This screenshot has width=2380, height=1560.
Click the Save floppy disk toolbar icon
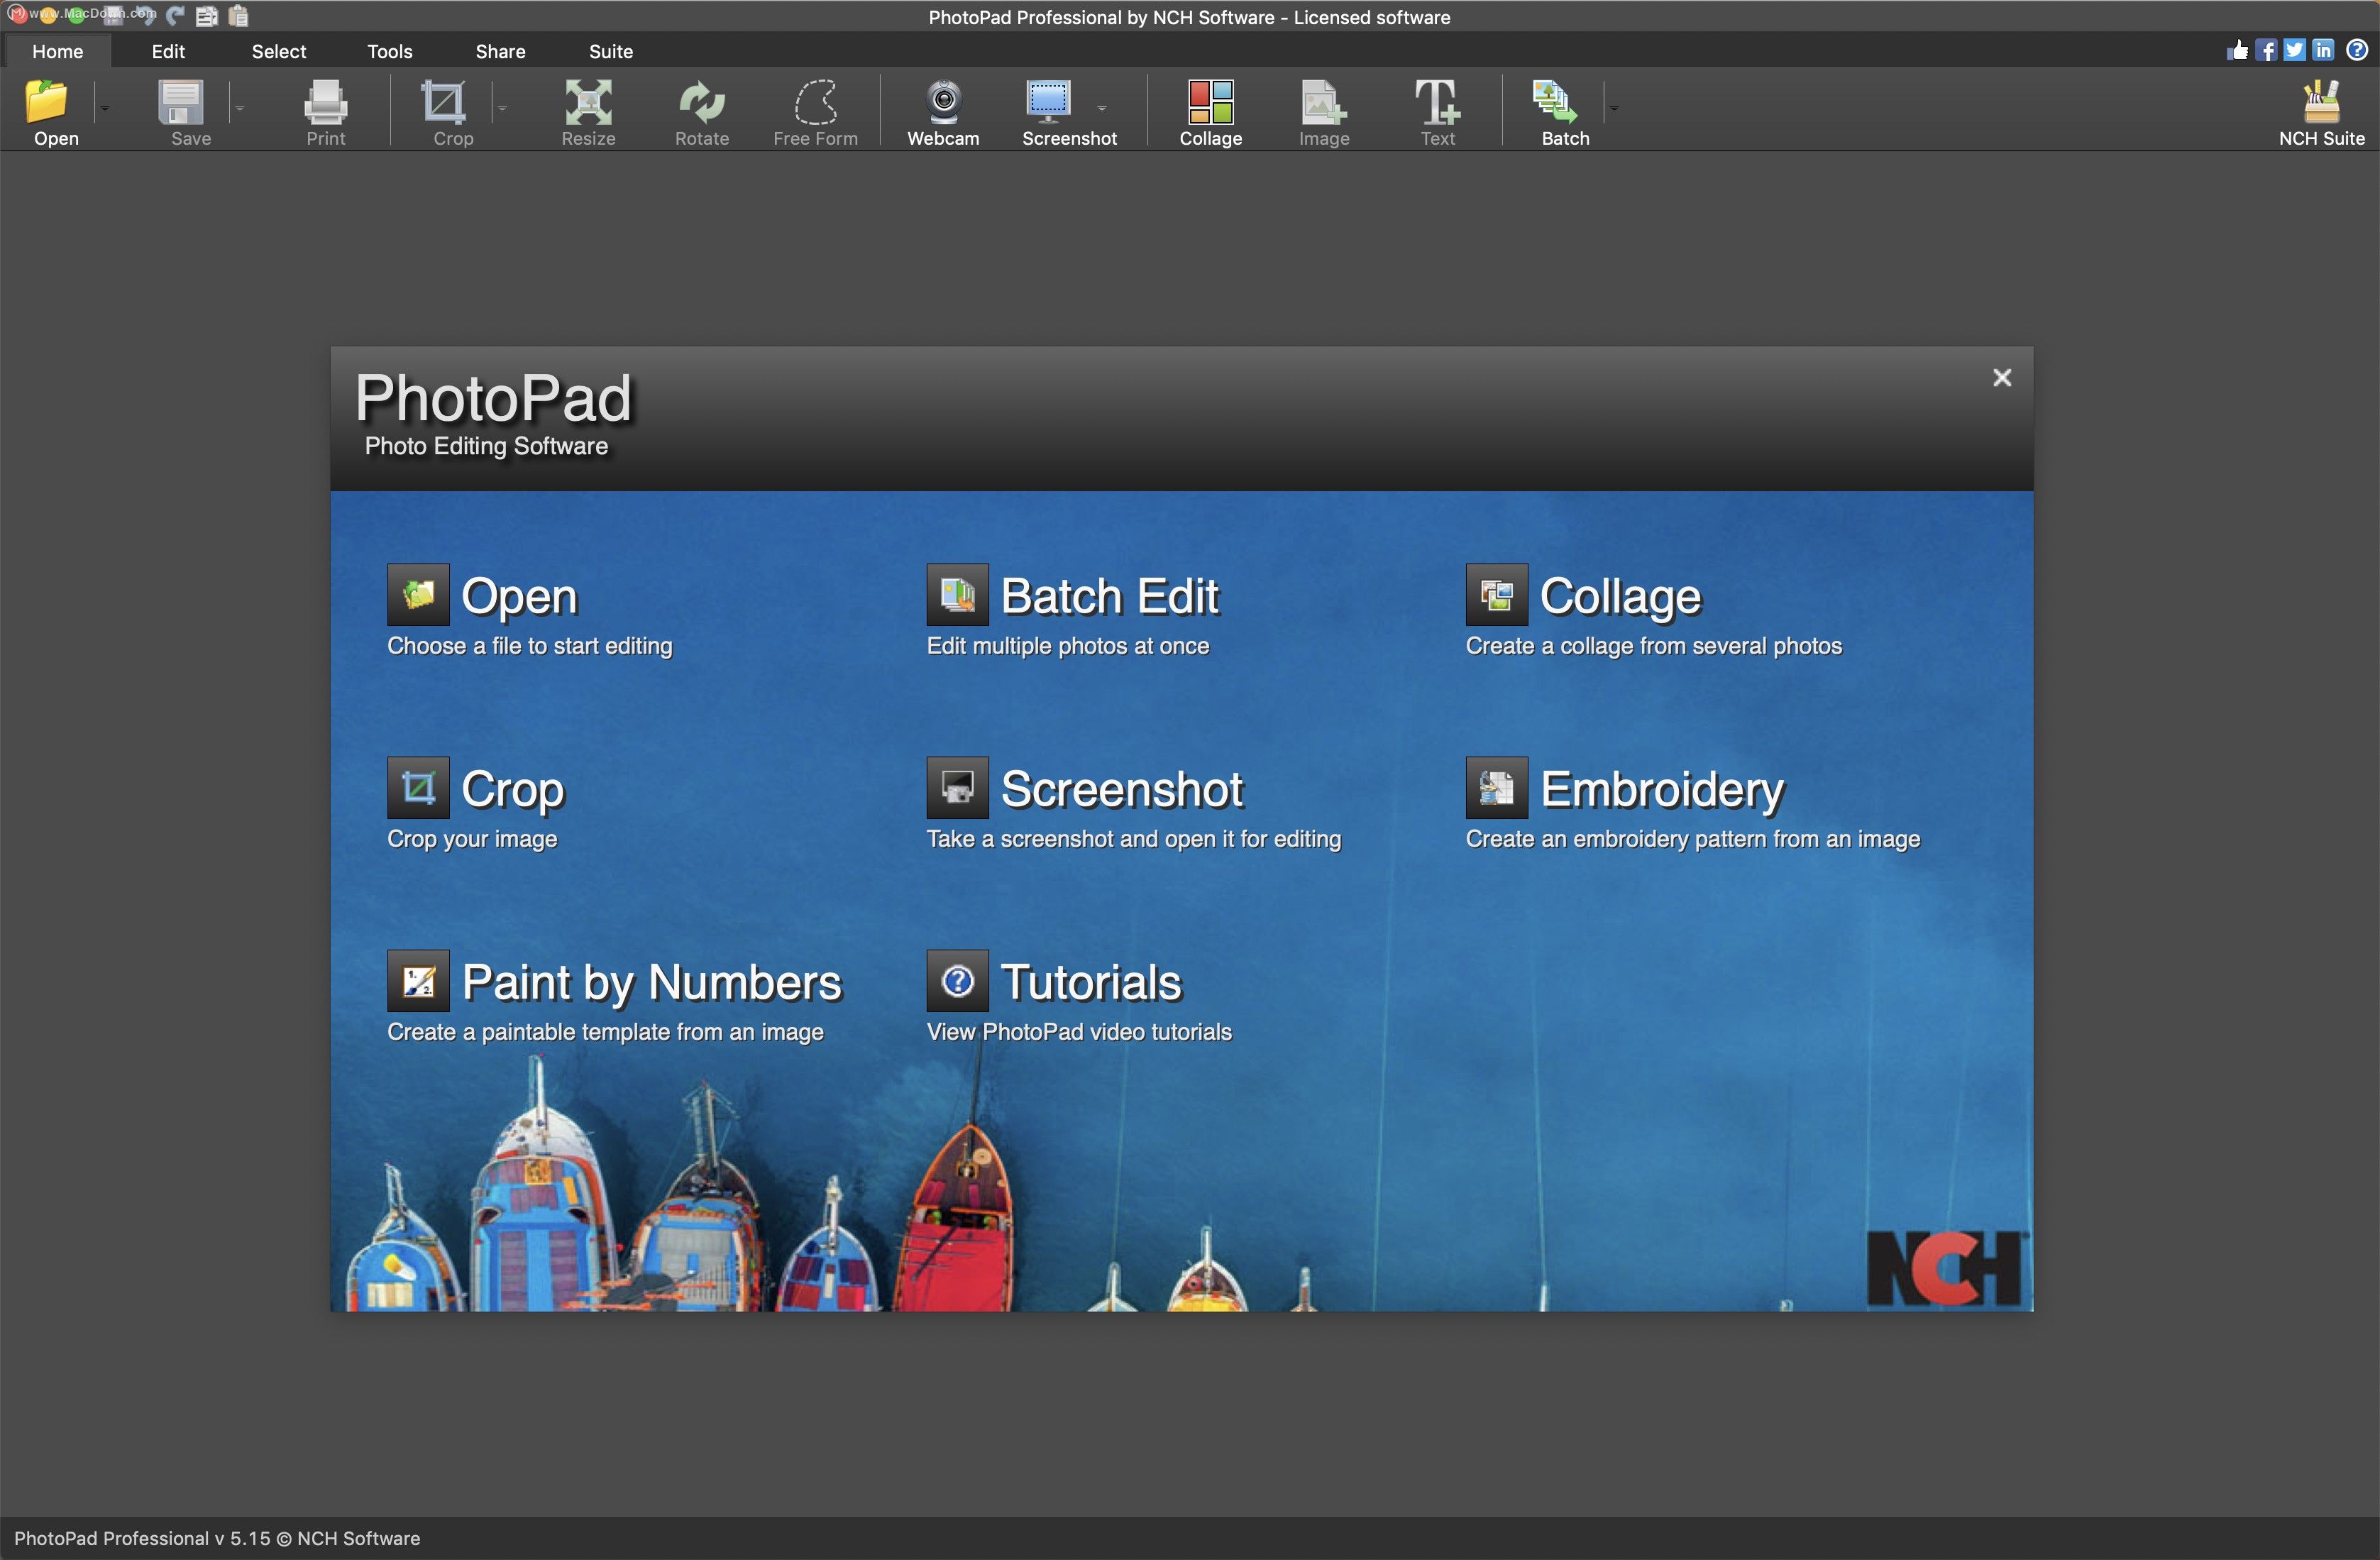(x=182, y=101)
